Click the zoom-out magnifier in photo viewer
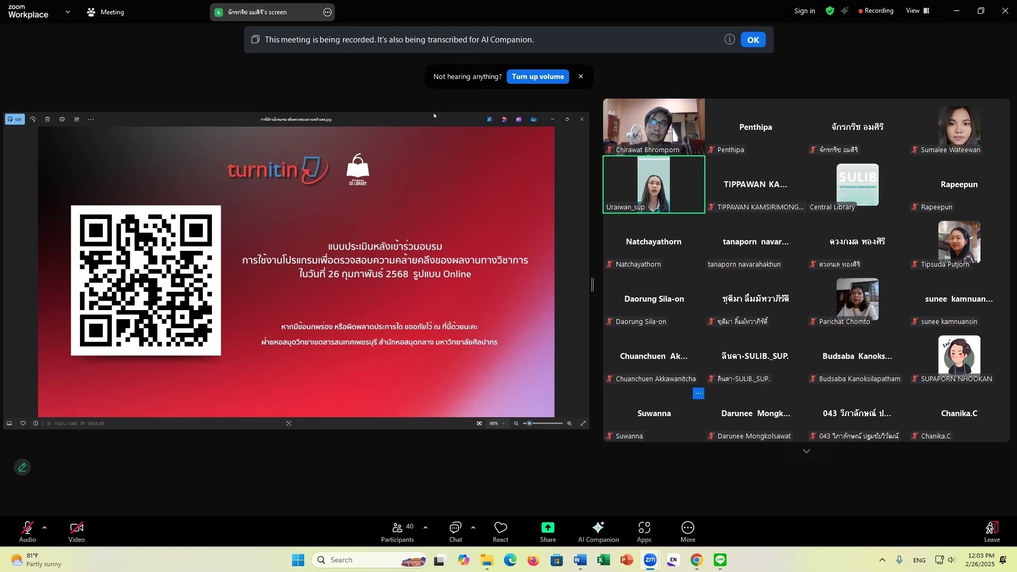This screenshot has height=572, width=1017. [x=516, y=424]
